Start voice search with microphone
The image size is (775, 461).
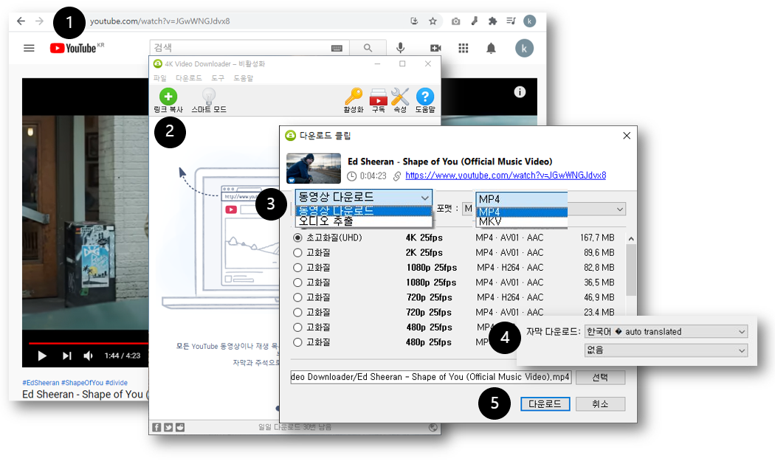coord(400,48)
